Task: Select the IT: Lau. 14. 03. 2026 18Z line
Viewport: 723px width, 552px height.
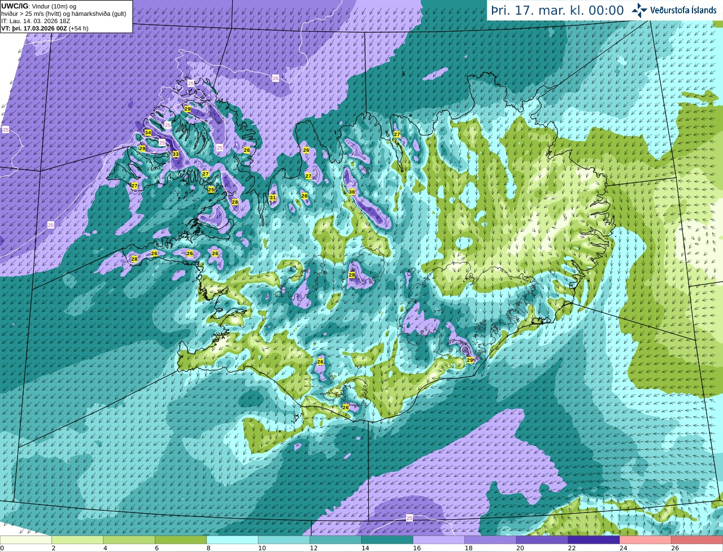Action: [36, 21]
